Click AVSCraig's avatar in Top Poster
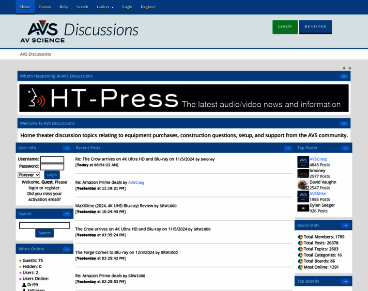 click(x=303, y=162)
